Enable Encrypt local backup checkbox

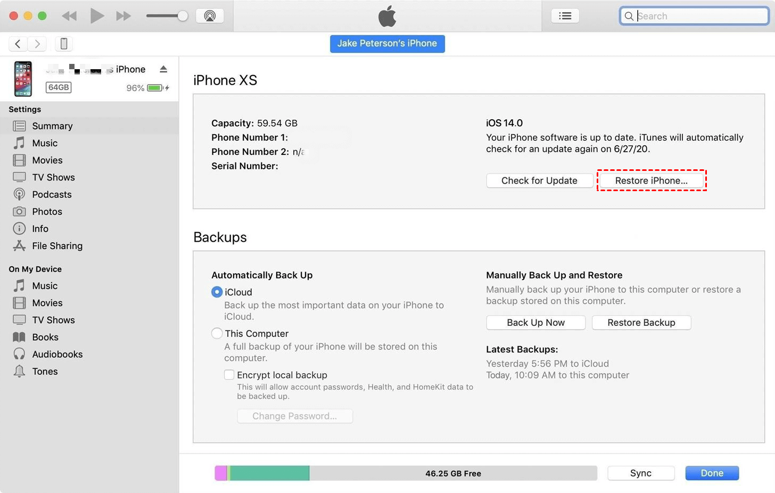[x=229, y=375]
